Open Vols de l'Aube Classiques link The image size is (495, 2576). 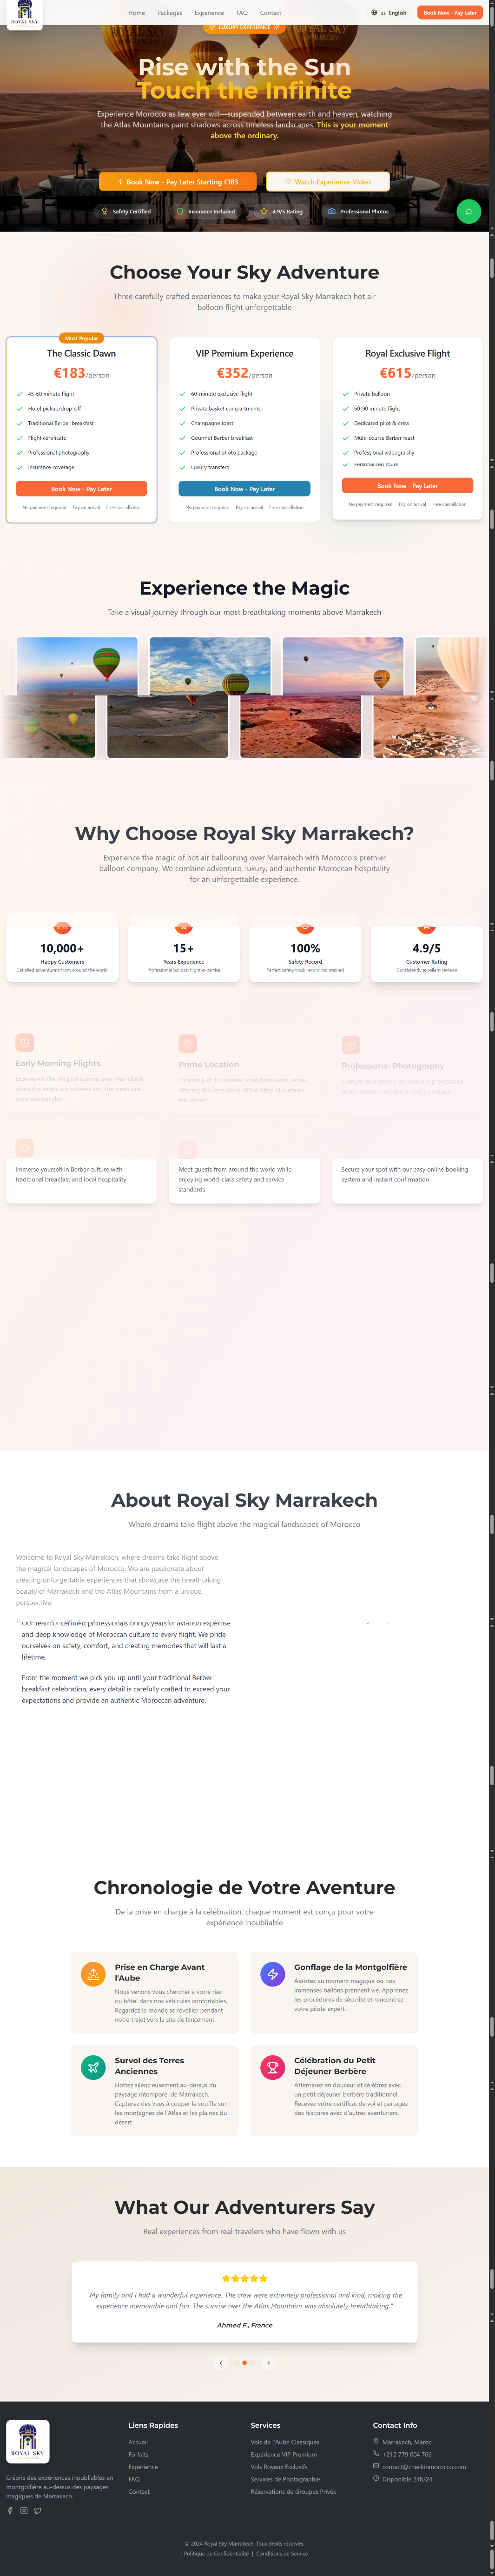(285, 2442)
